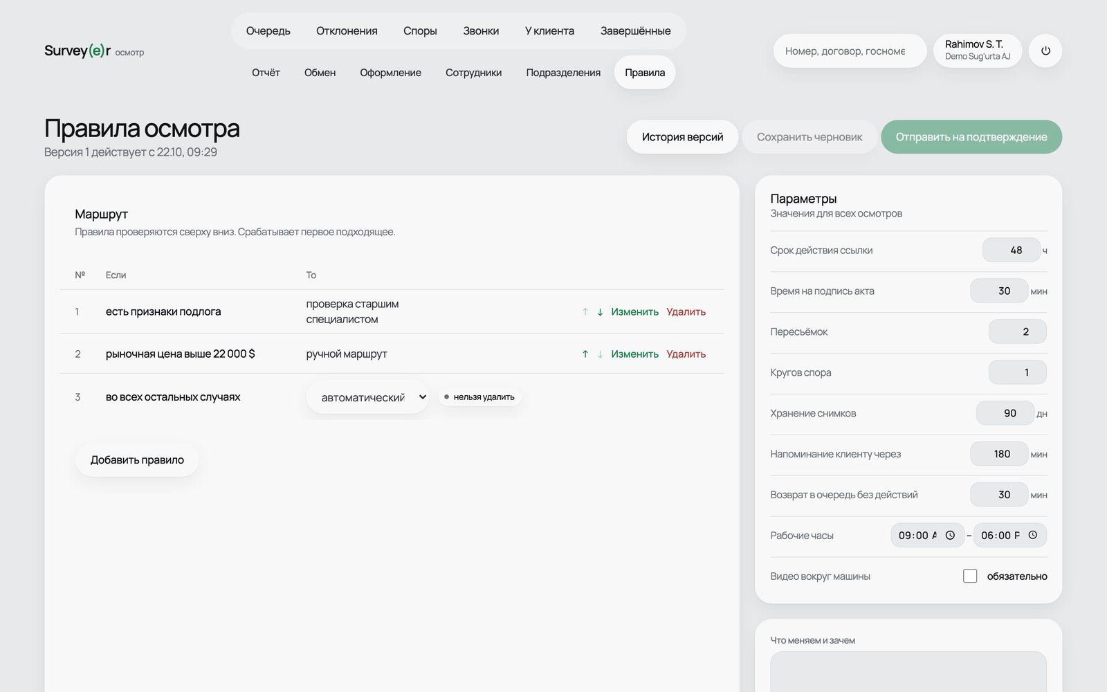Open clock picker for end working hour

(x=1032, y=536)
